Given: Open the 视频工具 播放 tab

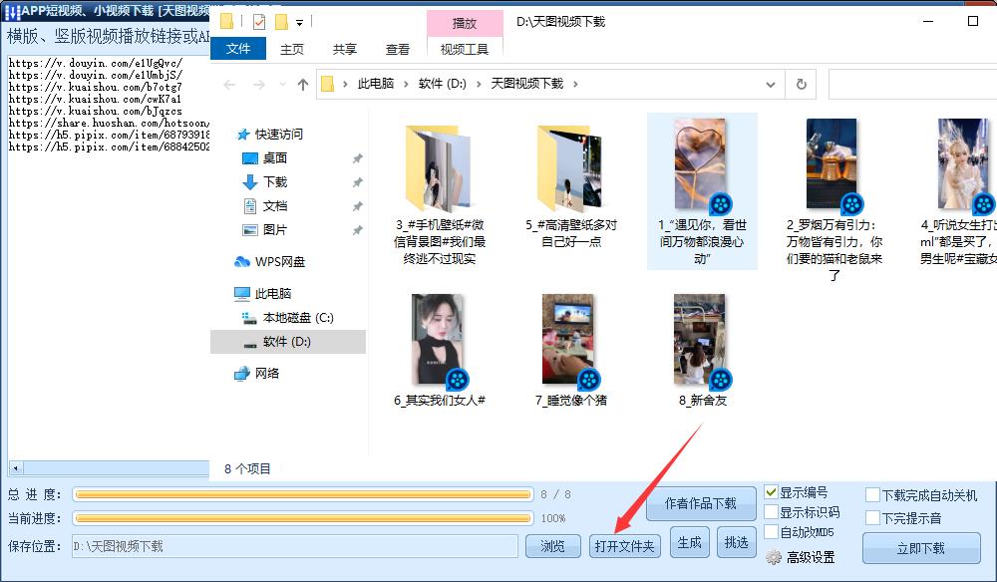Looking at the screenshot, I should (x=466, y=22).
